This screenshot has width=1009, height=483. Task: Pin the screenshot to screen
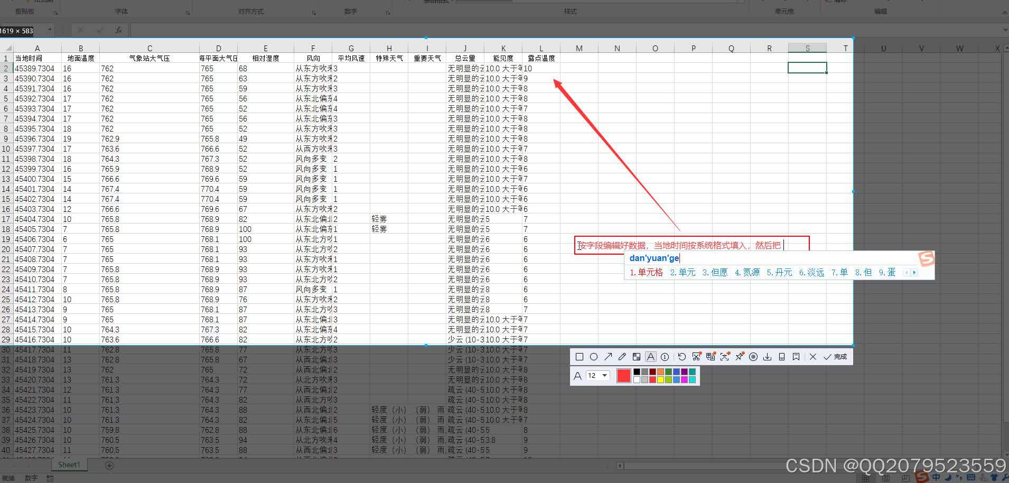click(x=739, y=357)
